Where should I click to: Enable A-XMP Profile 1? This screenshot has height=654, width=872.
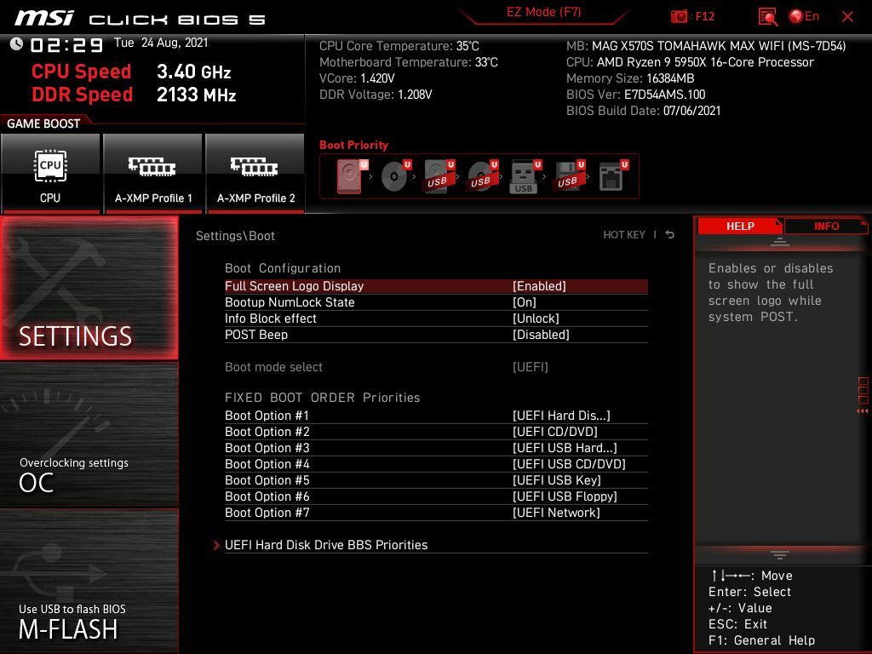click(x=153, y=173)
